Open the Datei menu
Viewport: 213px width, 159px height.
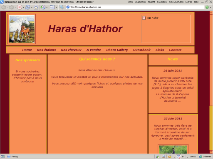(130, 2)
